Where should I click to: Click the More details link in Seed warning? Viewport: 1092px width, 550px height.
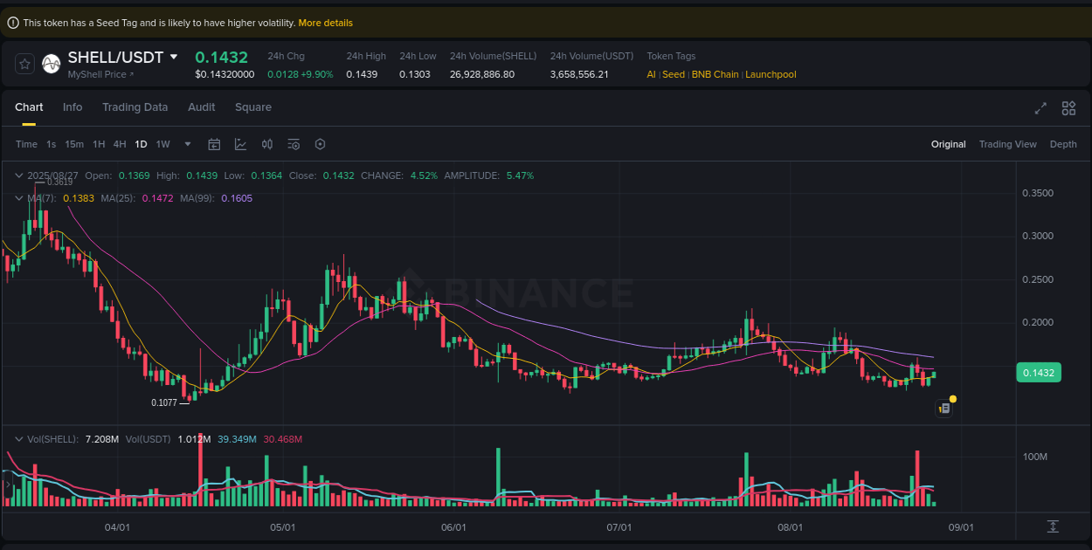pyautogui.click(x=325, y=22)
